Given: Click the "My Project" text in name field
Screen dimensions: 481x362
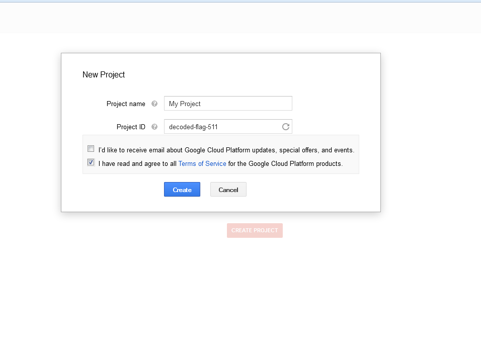Looking at the screenshot, I should 185,104.
